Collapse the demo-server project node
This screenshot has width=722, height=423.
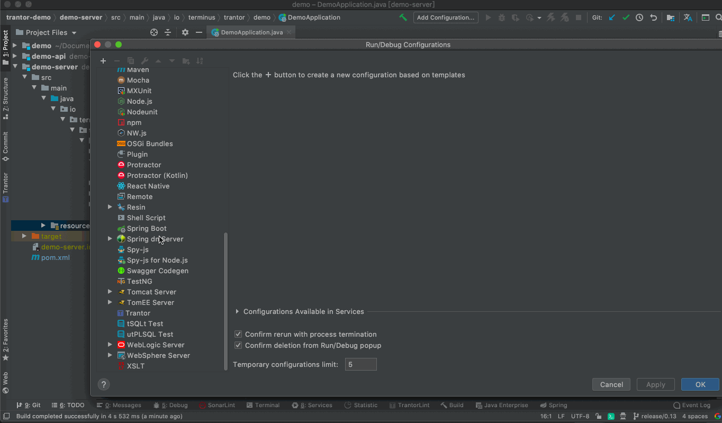15,67
